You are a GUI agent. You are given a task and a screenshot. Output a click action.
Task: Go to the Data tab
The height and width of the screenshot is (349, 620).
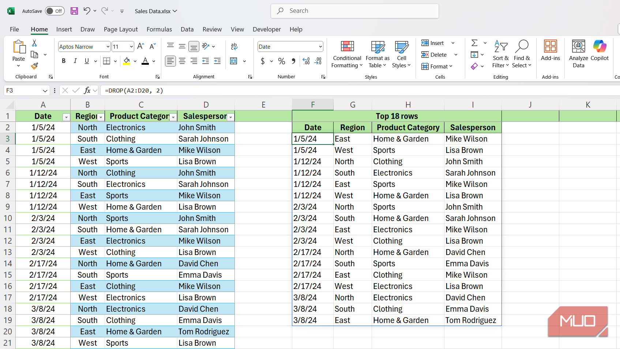click(187, 29)
